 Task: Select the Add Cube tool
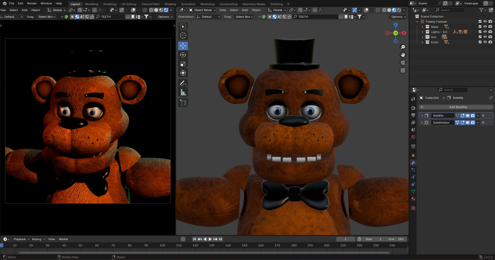point(183,103)
